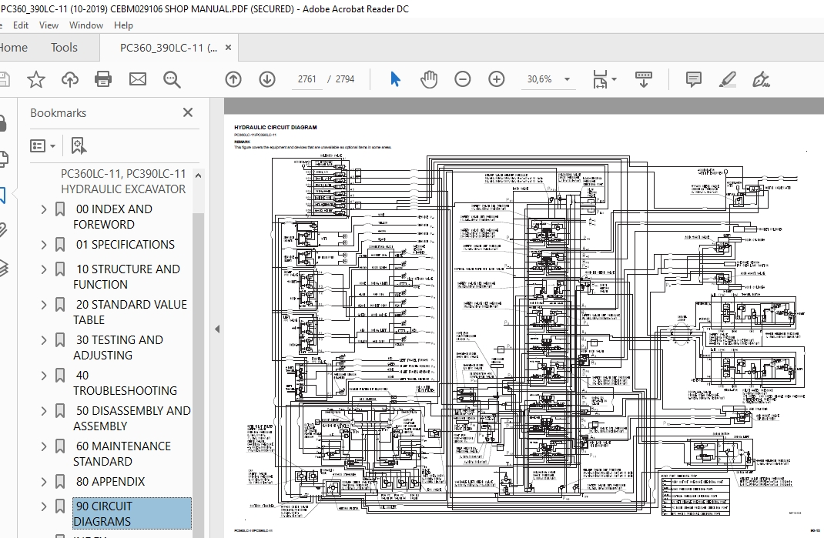824x538 pixels.
Task: Click the 00 INDEX AND FOREWORD bookmark icon
Action: click(60, 209)
